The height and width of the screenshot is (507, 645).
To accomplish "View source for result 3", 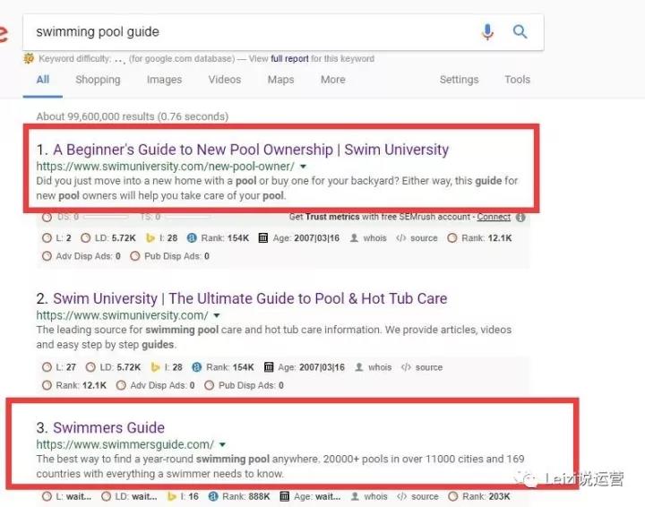I will point(418,497).
